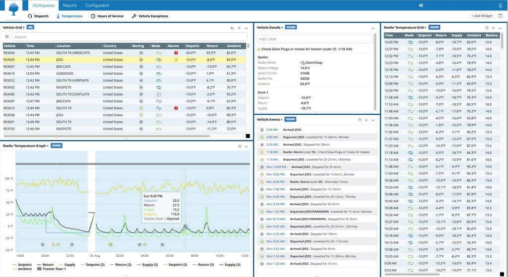Click the moving status icon for RS3658
508x277 pixels.
[x=141, y=115]
